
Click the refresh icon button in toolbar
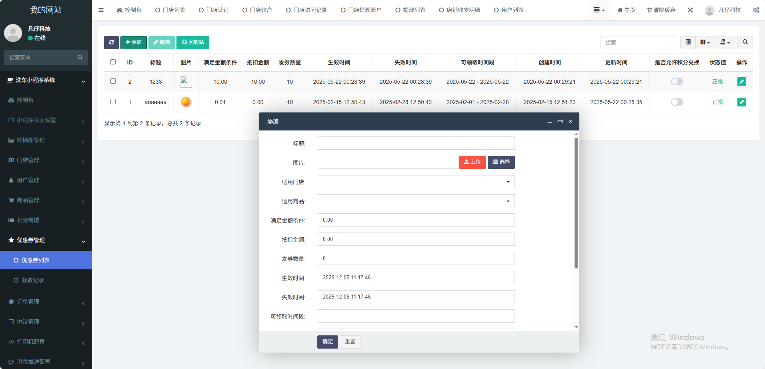[111, 42]
